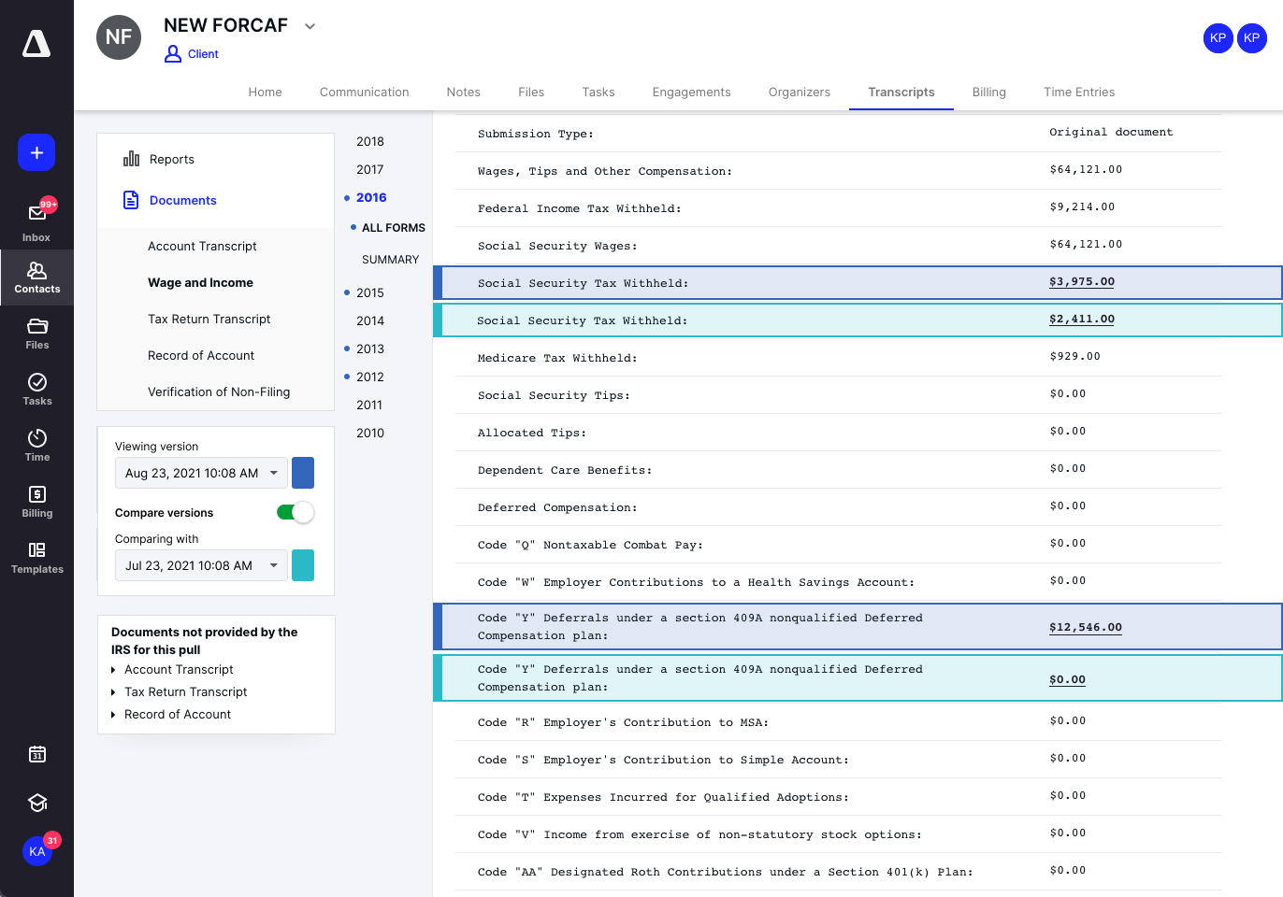Select the Contacts icon in the sidebar
The image size is (1283, 897).
(36, 277)
